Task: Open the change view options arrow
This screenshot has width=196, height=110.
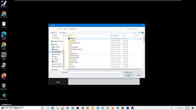Action: point(135,33)
